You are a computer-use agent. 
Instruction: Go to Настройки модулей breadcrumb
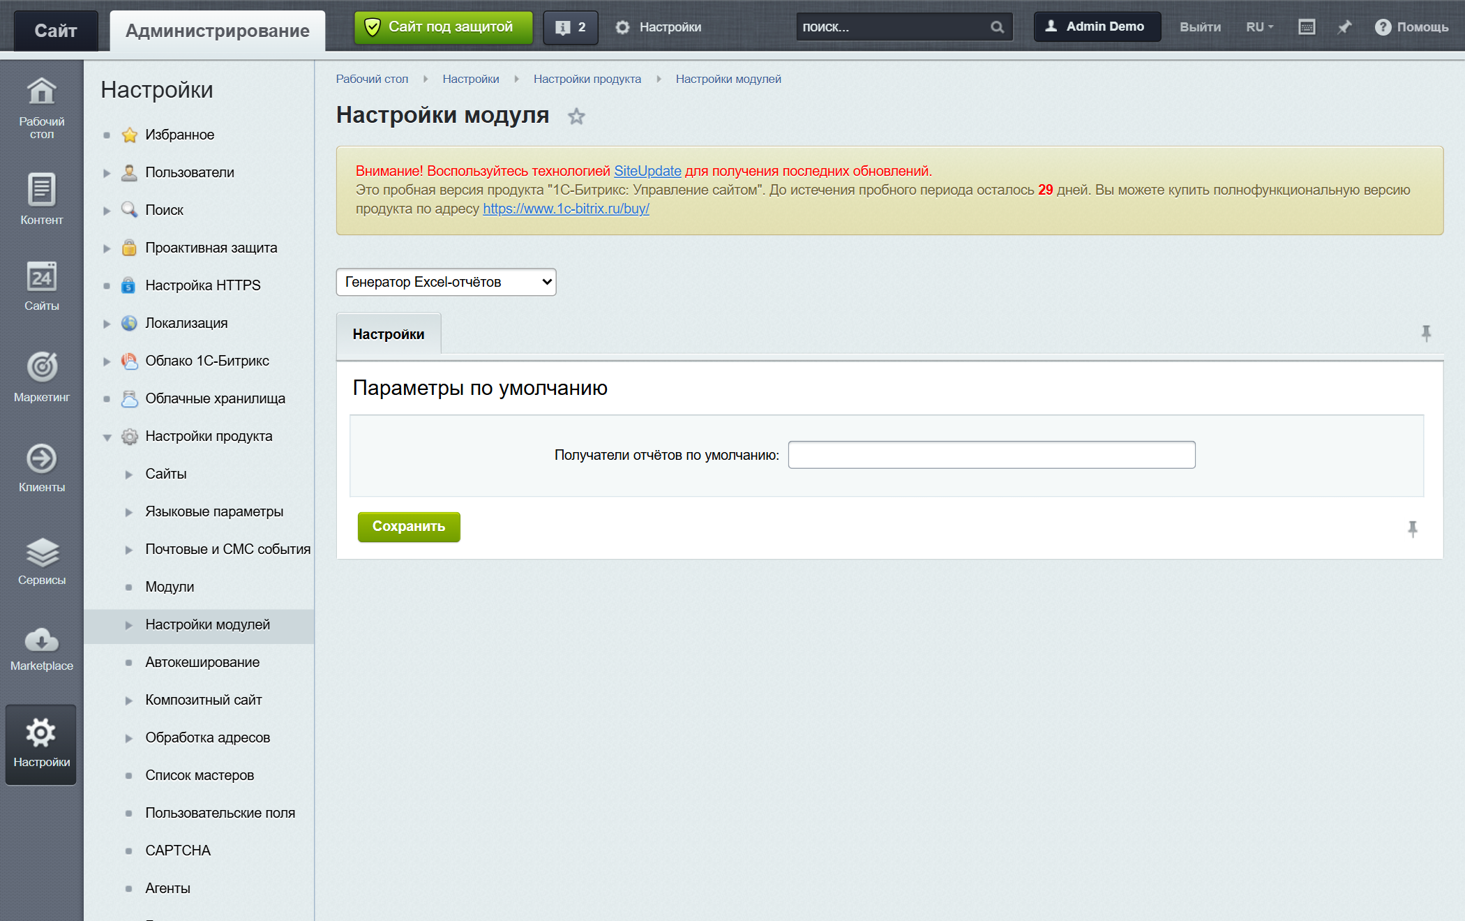(x=728, y=79)
